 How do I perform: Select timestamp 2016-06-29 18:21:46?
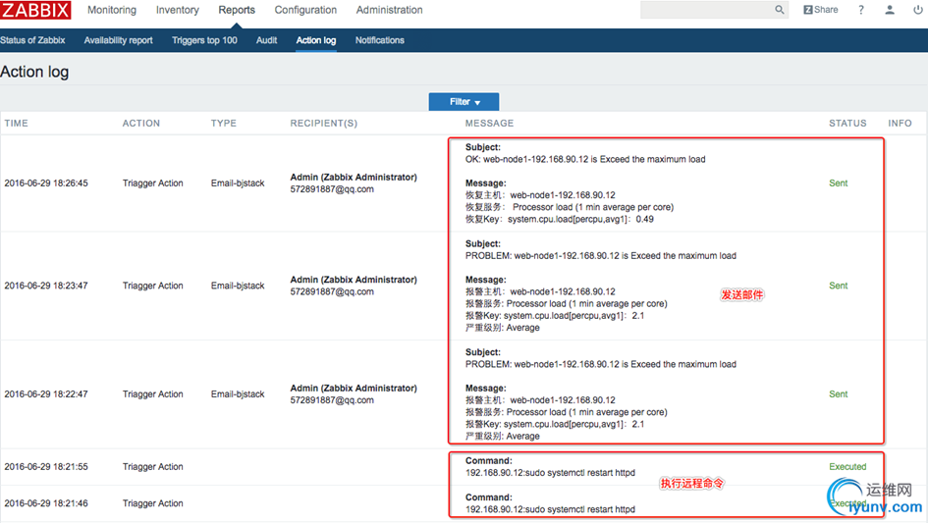click(x=46, y=503)
